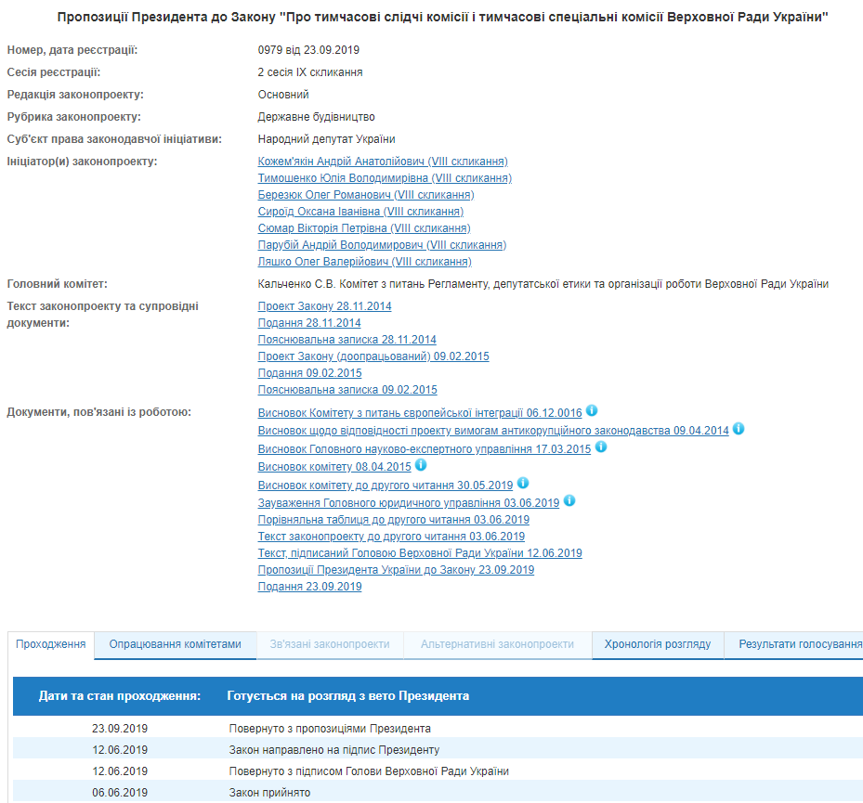The width and height of the screenshot is (863, 803).
Task: Click info icon next to anti-corruption compliance conclusion
Action: [x=739, y=430]
